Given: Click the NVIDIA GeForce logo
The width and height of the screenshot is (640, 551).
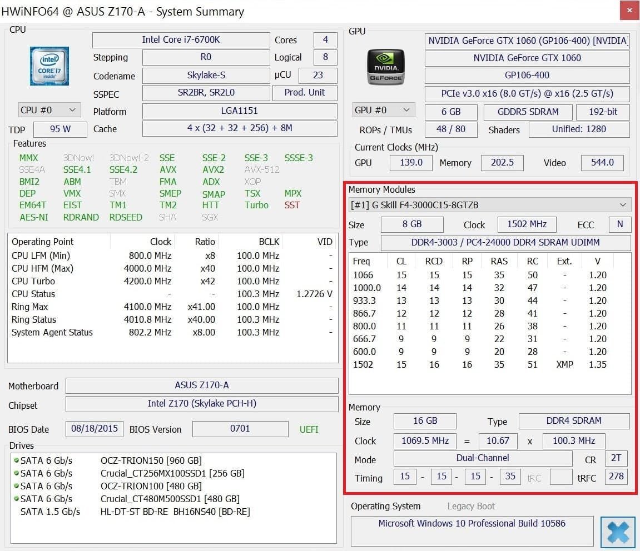Looking at the screenshot, I should (x=385, y=67).
